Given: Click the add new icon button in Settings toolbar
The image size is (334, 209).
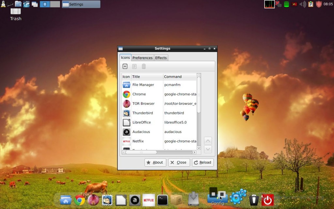Looking at the screenshot, I should [x=125, y=67].
